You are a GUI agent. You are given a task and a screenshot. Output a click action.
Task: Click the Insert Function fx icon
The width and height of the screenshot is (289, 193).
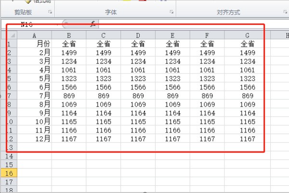click(x=93, y=24)
